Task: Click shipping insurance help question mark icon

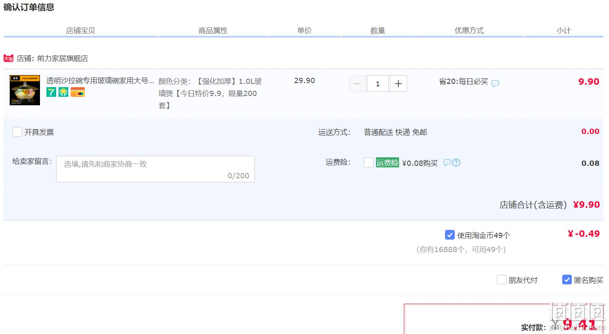Action: click(456, 163)
